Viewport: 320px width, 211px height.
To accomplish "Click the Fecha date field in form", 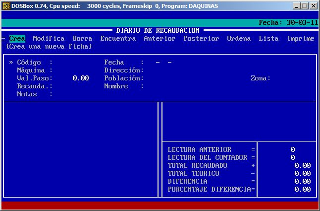I will pyautogui.click(x=163, y=63).
